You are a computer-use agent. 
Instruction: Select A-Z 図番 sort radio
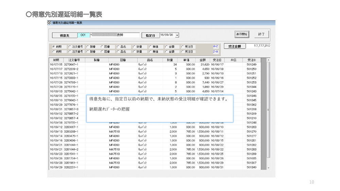102,46
